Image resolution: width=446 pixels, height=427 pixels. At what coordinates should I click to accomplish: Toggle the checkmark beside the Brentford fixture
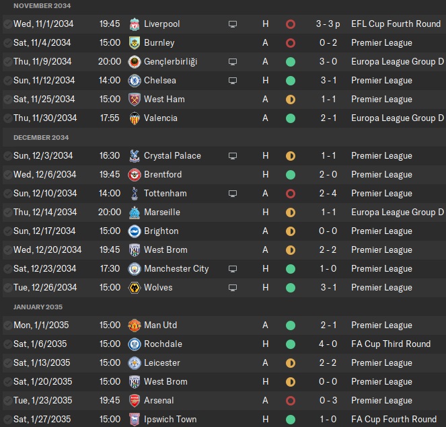pos(7,175)
